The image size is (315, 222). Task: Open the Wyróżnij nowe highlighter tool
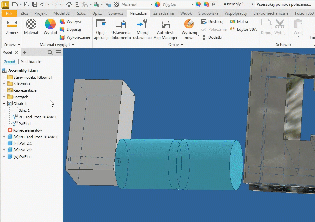tap(189, 29)
